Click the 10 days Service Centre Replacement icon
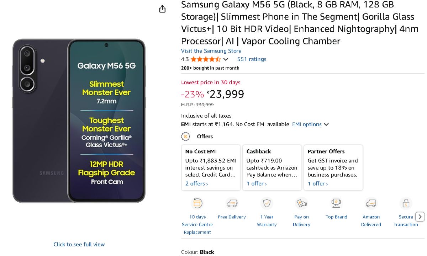 click(197, 203)
